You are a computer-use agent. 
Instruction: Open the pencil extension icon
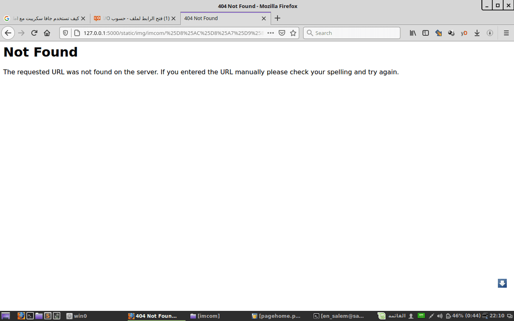click(x=439, y=33)
